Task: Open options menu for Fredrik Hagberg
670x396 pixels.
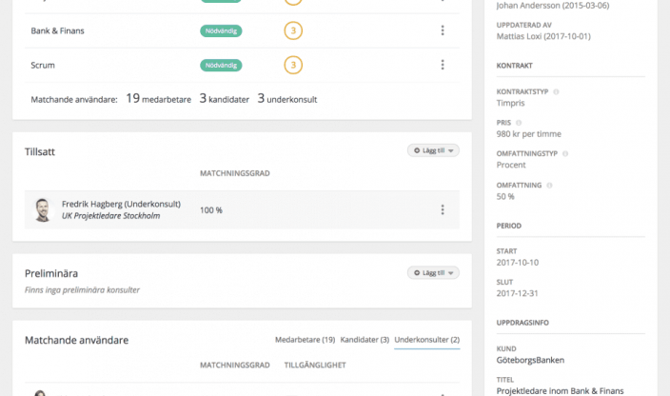Action: coord(443,210)
